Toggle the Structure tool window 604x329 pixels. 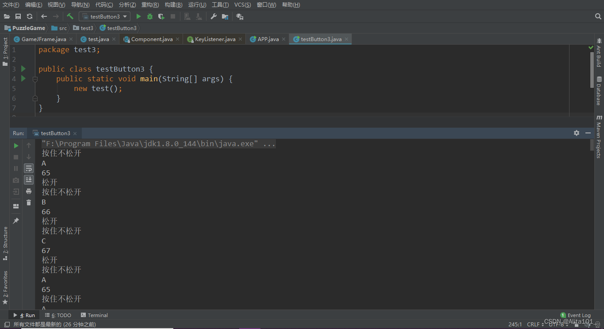click(x=5, y=243)
